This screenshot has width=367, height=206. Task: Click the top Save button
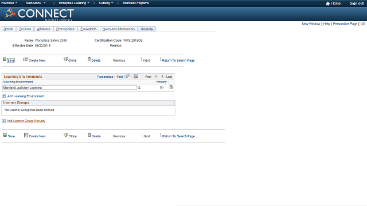tap(11, 61)
